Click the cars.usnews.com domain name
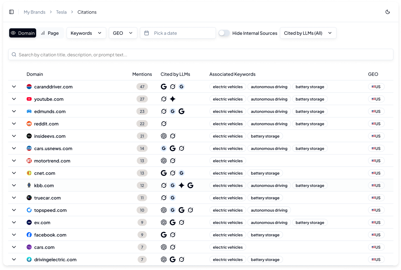Viewport: 401px width, 270px height. coord(53,148)
